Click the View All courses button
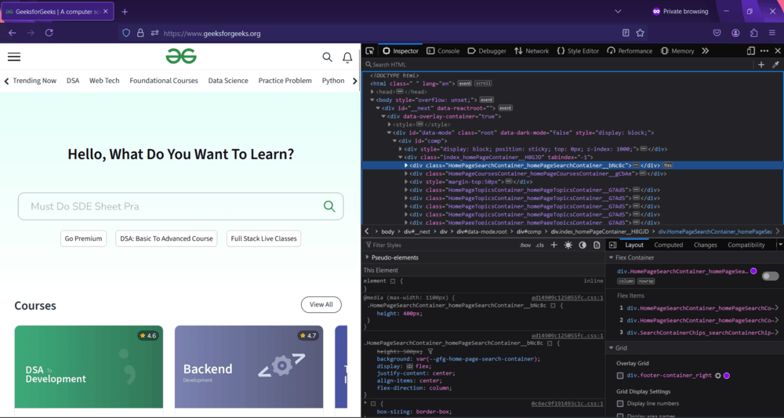This screenshot has height=418, width=784. [x=321, y=304]
